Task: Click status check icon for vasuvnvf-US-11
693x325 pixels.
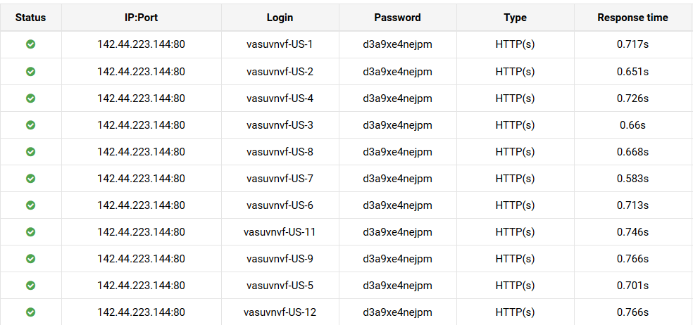Action: coord(30,231)
